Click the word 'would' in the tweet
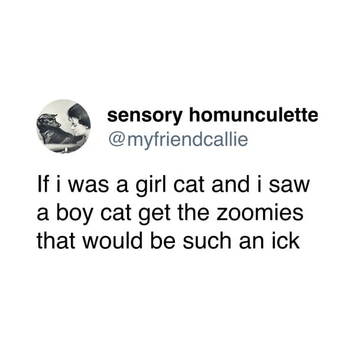The height and width of the screenshot is (354, 354). point(112,240)
